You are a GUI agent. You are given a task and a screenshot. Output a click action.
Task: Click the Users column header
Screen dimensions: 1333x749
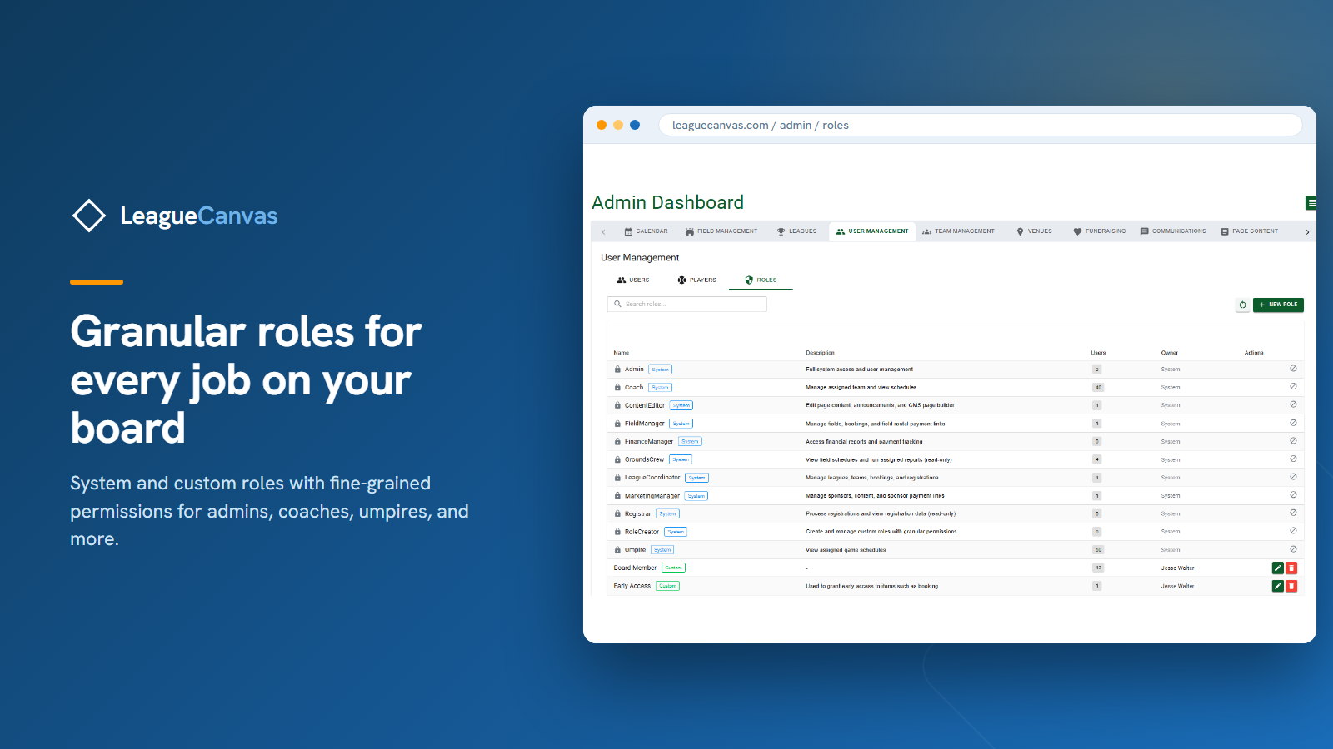pyautogui.click(x=1099, y=353)
